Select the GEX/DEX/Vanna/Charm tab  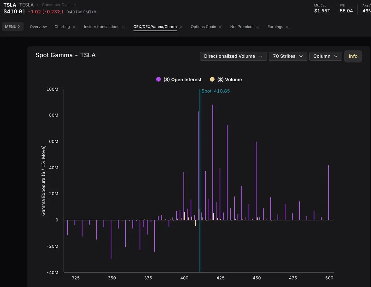155,27
